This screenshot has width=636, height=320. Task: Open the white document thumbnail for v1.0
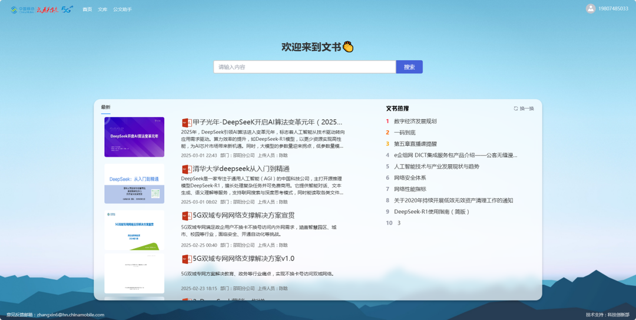(x=134, y=273)
